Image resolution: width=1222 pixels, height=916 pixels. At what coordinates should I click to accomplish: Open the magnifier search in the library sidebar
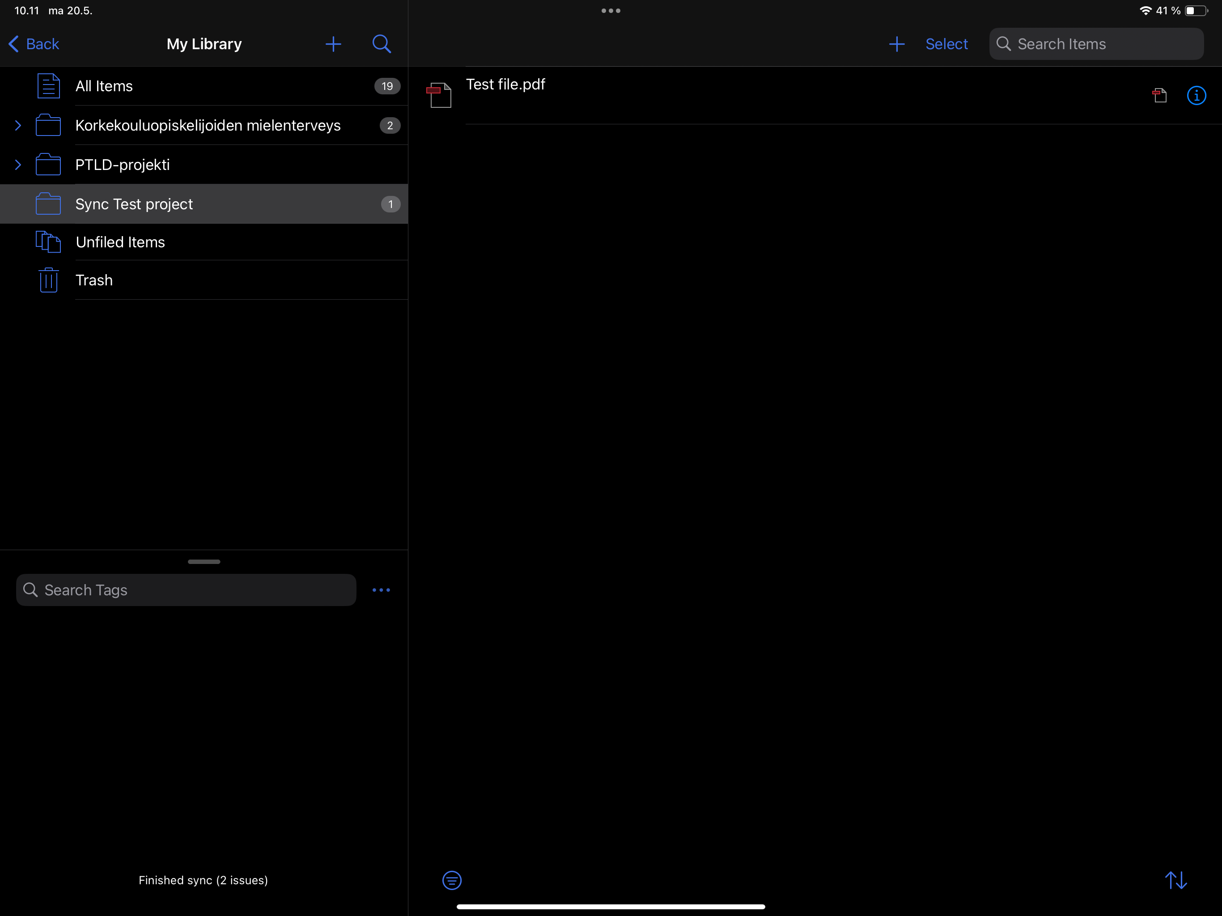[x=381, y=44]
